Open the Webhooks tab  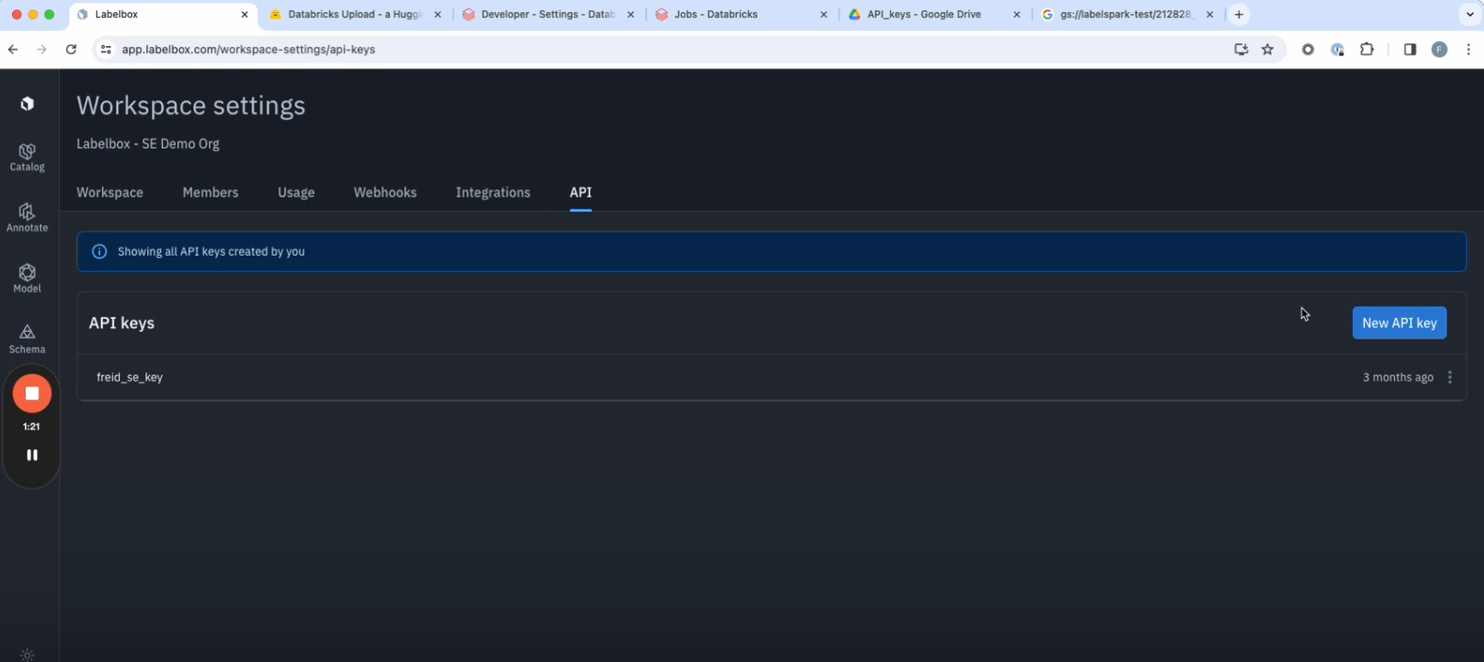click(x=385, y=192)
